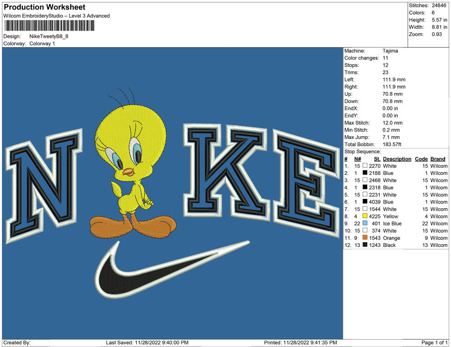Click the Stitches value "24846"
451x347 pixels.
(439, 5)
